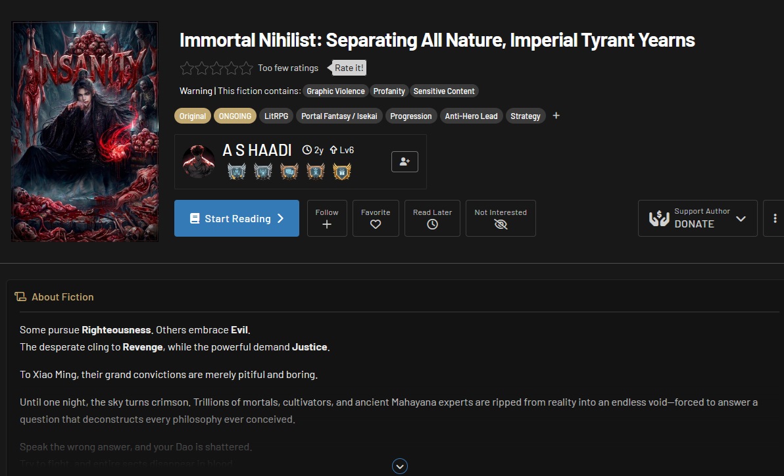This screenshot has height=476, width=784.
Task: Click the second author achievement badge
Action: (263, 172)
